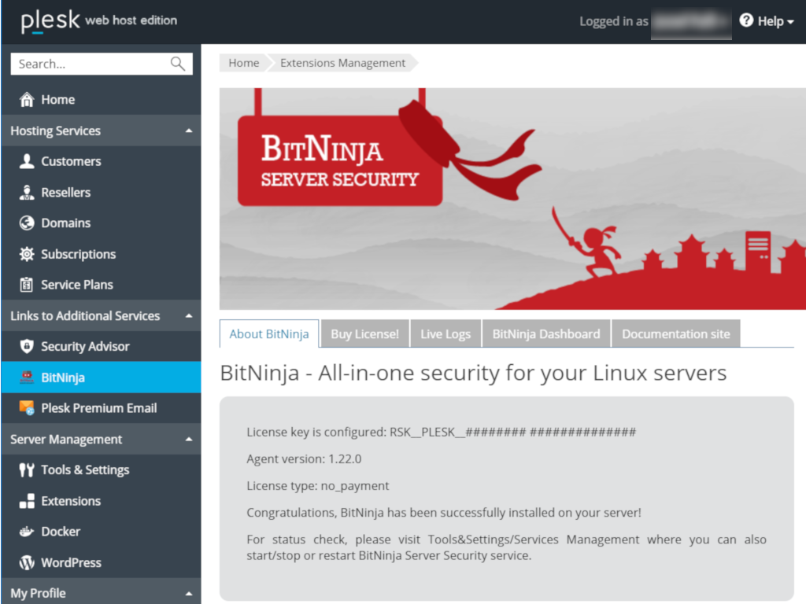The image size is (806, 604).
Task: Click the search magnifier icon
Action: pos(178,64)
